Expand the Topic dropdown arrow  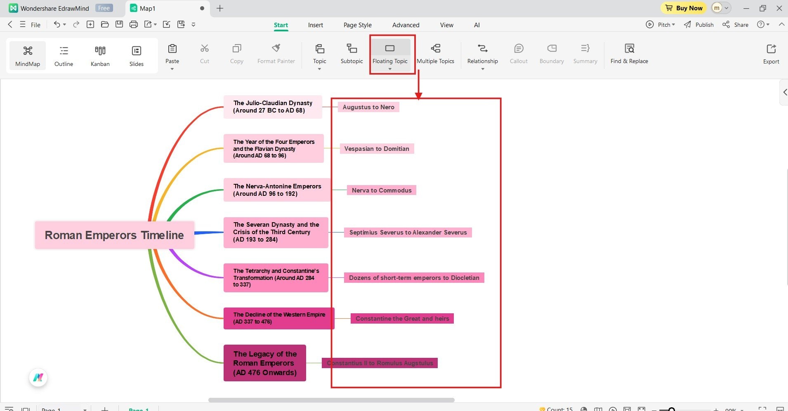(320, 69)
